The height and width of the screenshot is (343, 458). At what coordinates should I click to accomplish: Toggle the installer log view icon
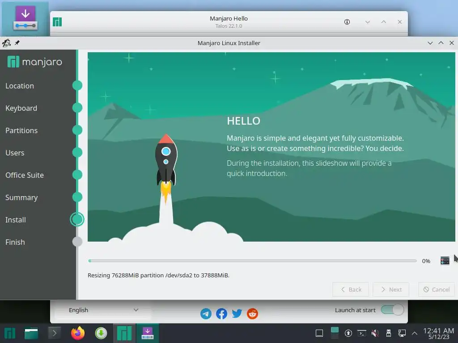[x=445, y=260]
